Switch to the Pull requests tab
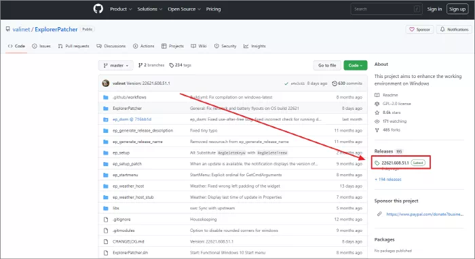This screenshot has width=475, height=259. click(x=73, y=46)
